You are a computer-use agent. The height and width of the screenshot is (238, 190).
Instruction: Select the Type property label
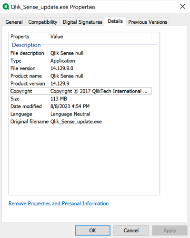16,61
